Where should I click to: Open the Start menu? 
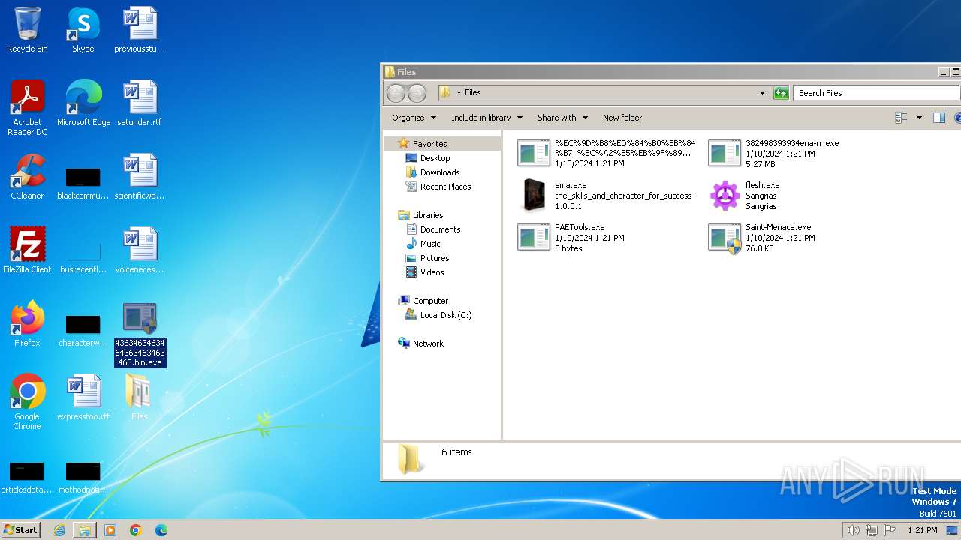[x=20, y=530]
